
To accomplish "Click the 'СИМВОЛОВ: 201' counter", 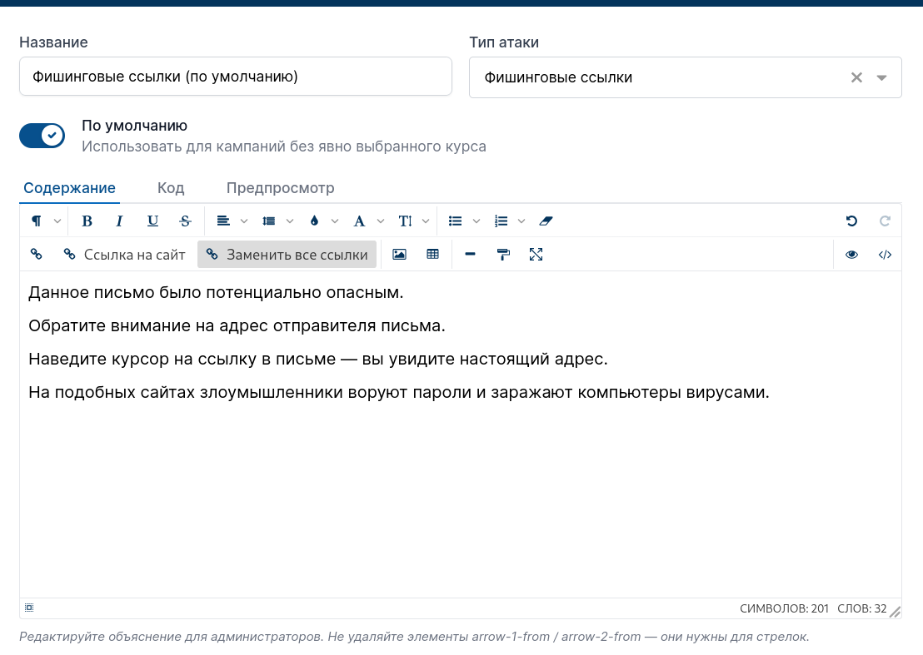I will pos(784,608).
